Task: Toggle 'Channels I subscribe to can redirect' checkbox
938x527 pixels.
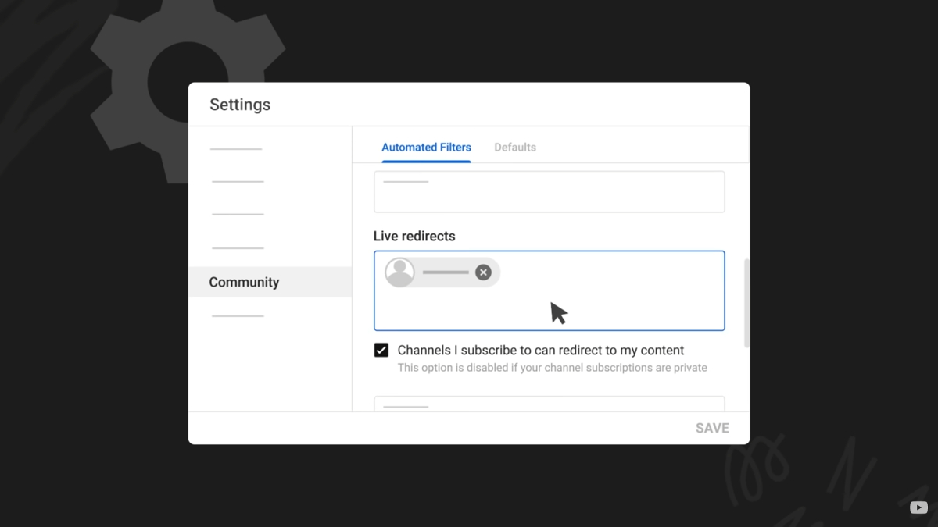Action: click(x=381, y=351)
